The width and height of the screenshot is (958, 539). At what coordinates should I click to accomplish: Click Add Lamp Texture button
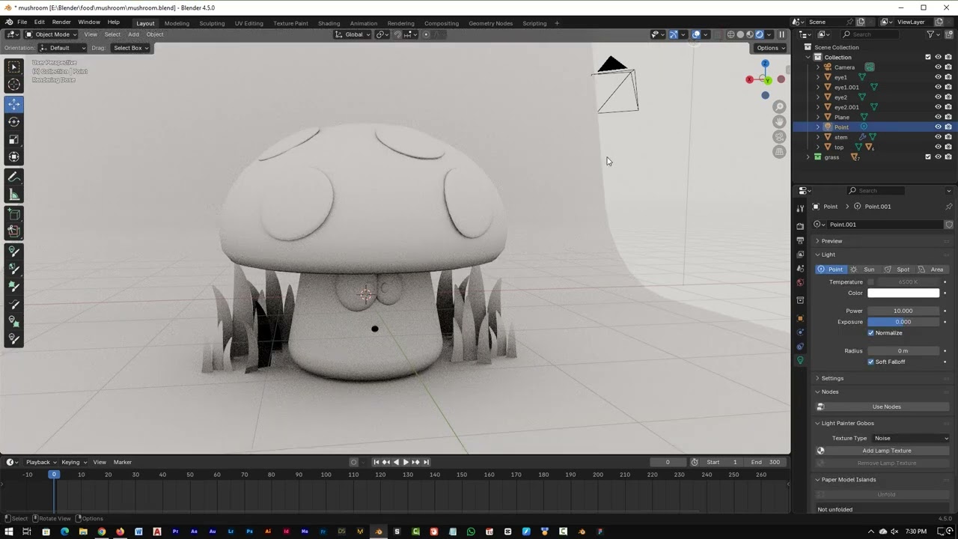pos(886,451)
